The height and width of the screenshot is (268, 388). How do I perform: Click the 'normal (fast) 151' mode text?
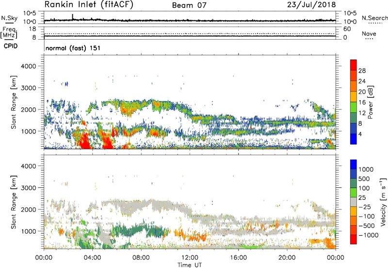click(x=73, y=48)
